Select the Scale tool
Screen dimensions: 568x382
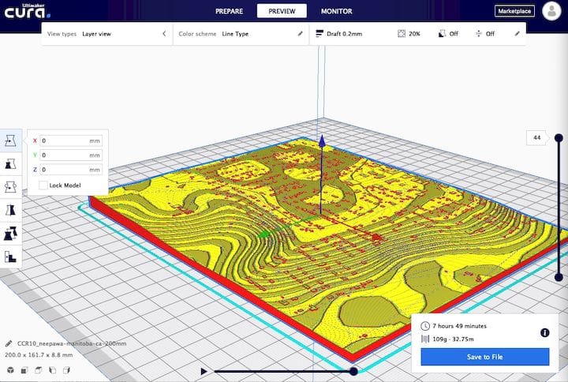pos(10,163)
